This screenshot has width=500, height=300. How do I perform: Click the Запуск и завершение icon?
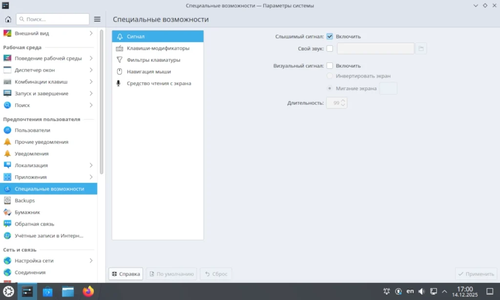pos(7,93)
